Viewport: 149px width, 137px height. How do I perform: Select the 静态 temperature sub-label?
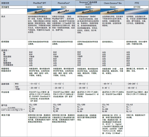pos(17,84)
